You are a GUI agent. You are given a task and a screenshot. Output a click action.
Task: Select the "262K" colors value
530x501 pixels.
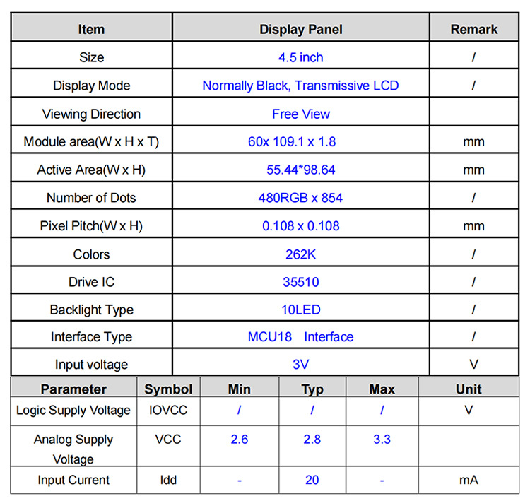pyautogui.click(x=300, y=254)
